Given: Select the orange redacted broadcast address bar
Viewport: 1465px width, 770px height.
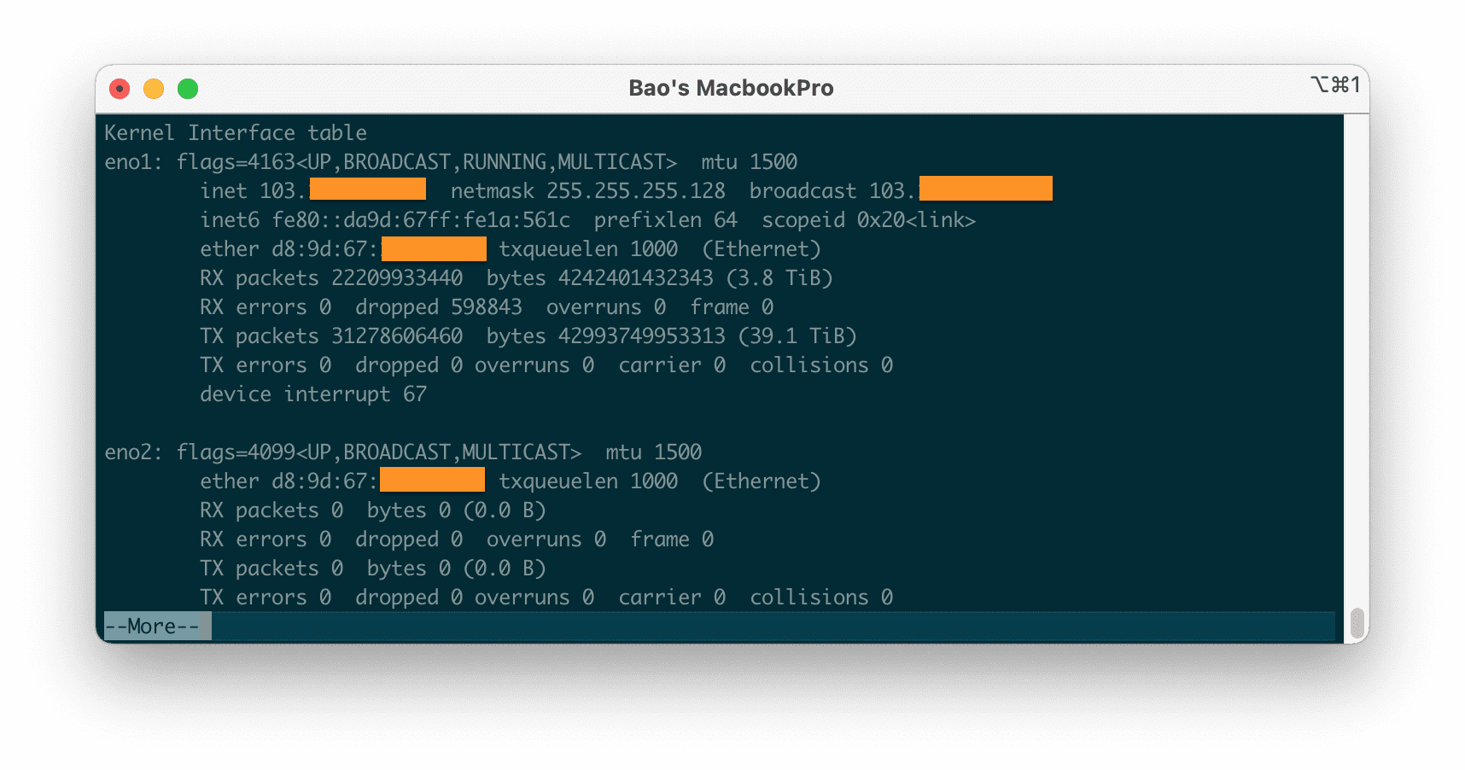Looking at the screenshot, I should click(x=984, y=189).
